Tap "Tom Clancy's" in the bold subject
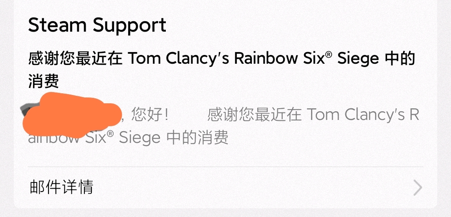Viewport: 451px width, 217px height. [x=178, y=59]
